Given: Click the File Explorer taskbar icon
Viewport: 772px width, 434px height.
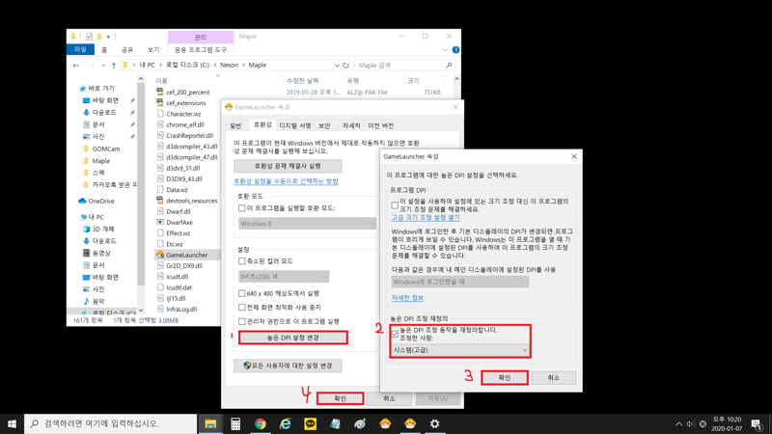Looking at the screenshot, I should pos(210,423).
